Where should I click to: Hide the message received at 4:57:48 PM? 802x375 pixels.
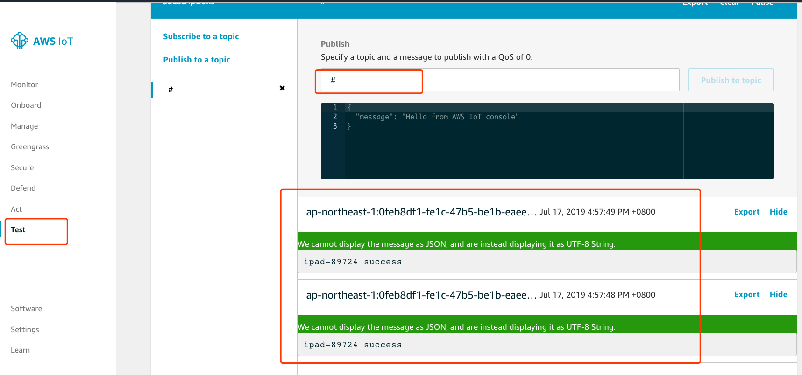click(x=779, y=294)
